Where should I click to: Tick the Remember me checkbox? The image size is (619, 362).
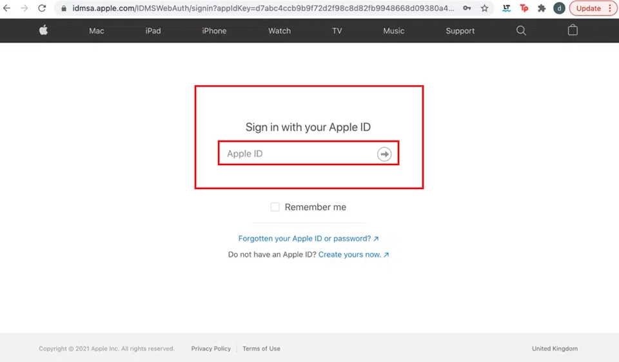[x=275, y=207]
